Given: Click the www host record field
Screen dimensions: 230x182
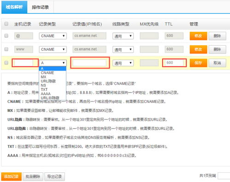Looking at the screenshot, I should [x=24, y=49].
